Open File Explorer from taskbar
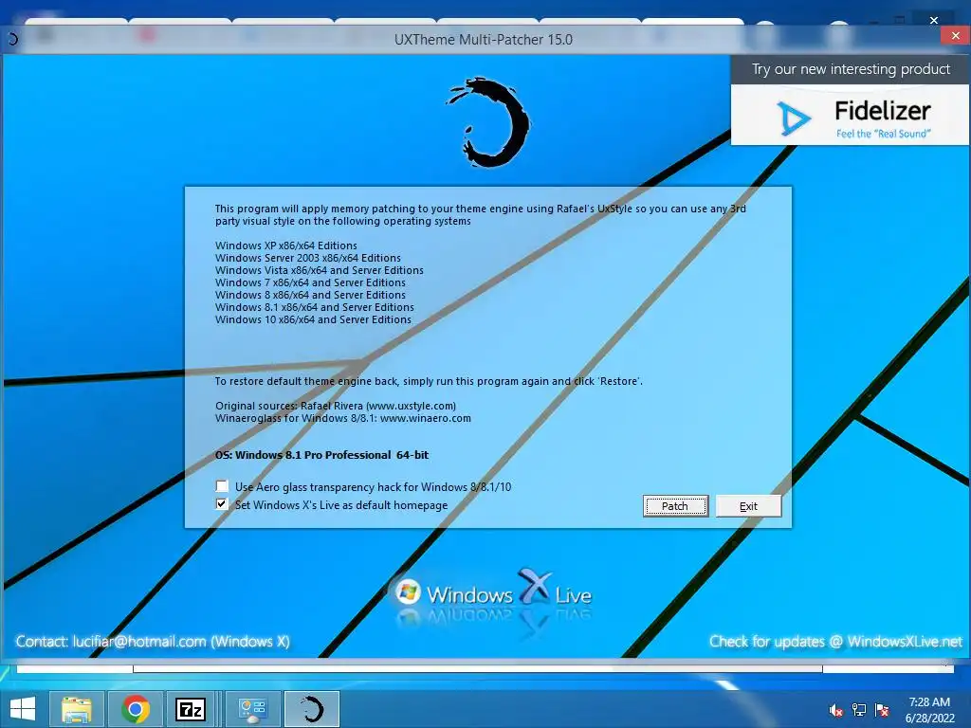The height and width of the screenshot is (728, 971). pos(77,709)
